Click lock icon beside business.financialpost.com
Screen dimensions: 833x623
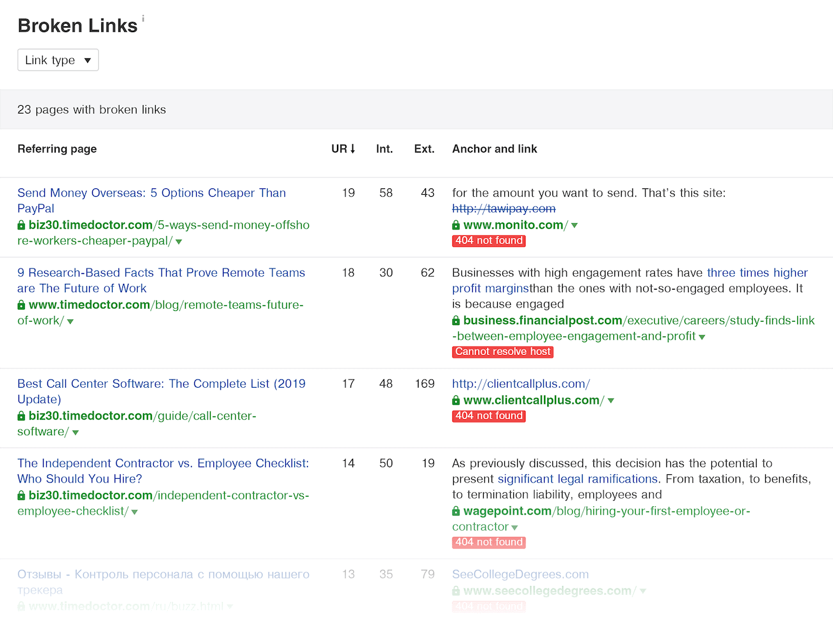tap(456, 320)
